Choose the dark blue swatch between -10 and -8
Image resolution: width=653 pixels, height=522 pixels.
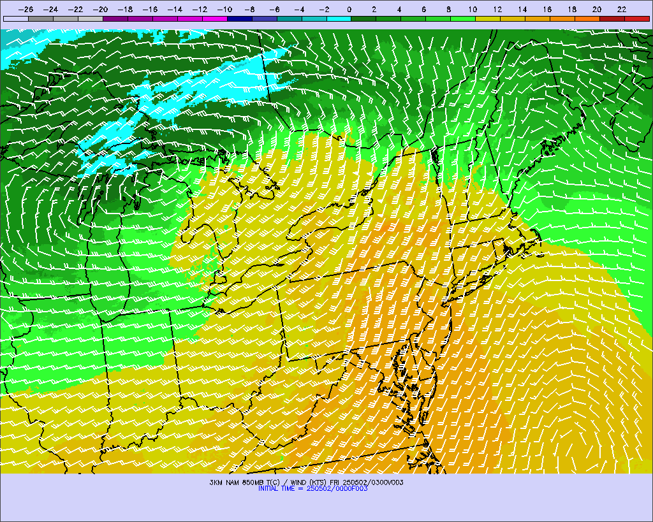click(x=240, y=18)
